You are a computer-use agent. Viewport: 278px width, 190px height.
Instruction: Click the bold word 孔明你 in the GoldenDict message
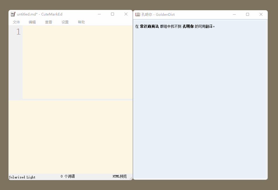tap(188, 26)
